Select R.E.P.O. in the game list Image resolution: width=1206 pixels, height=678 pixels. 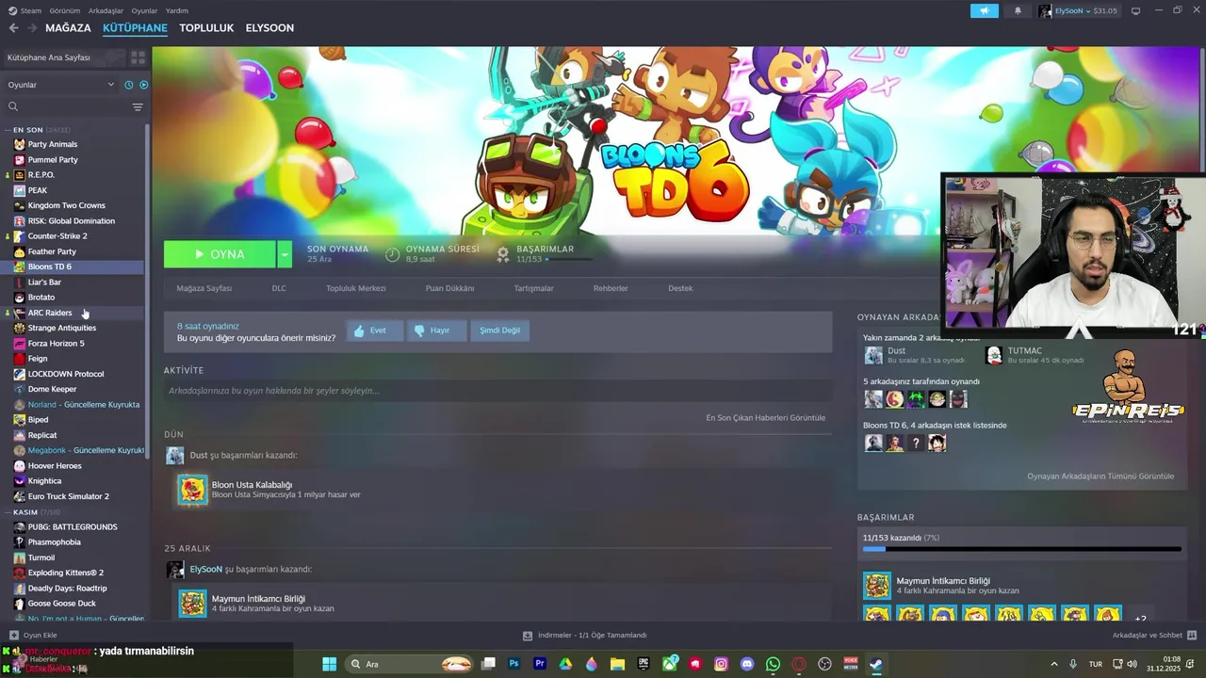tap(41, 175)
